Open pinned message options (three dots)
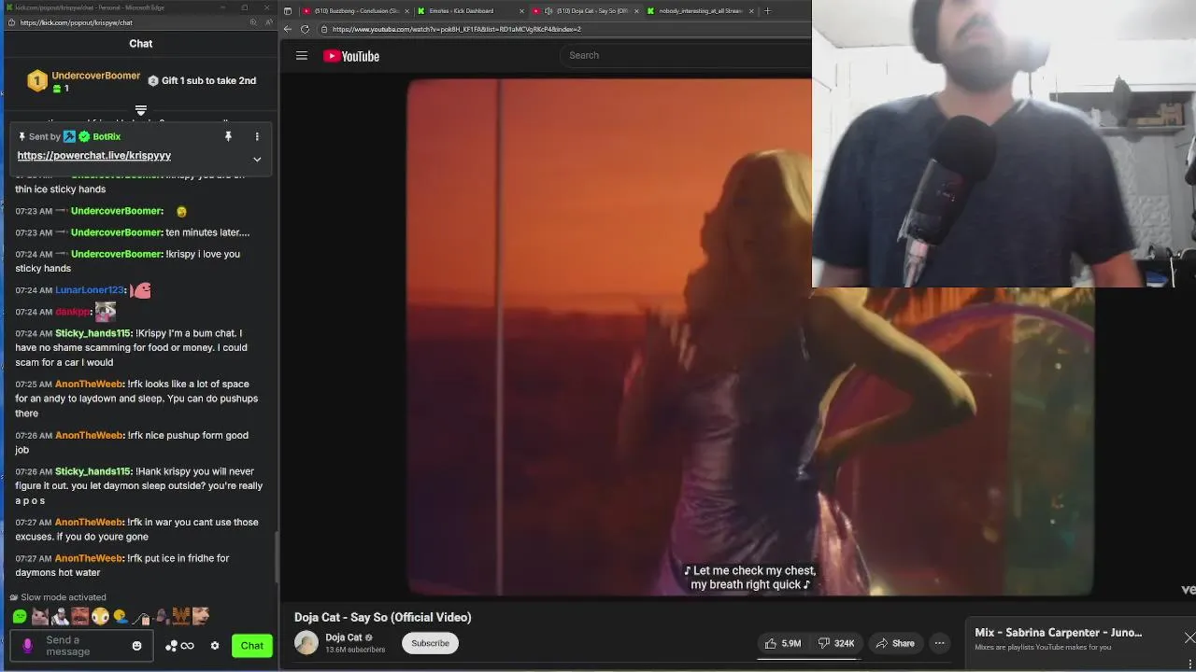 (257, 136)
